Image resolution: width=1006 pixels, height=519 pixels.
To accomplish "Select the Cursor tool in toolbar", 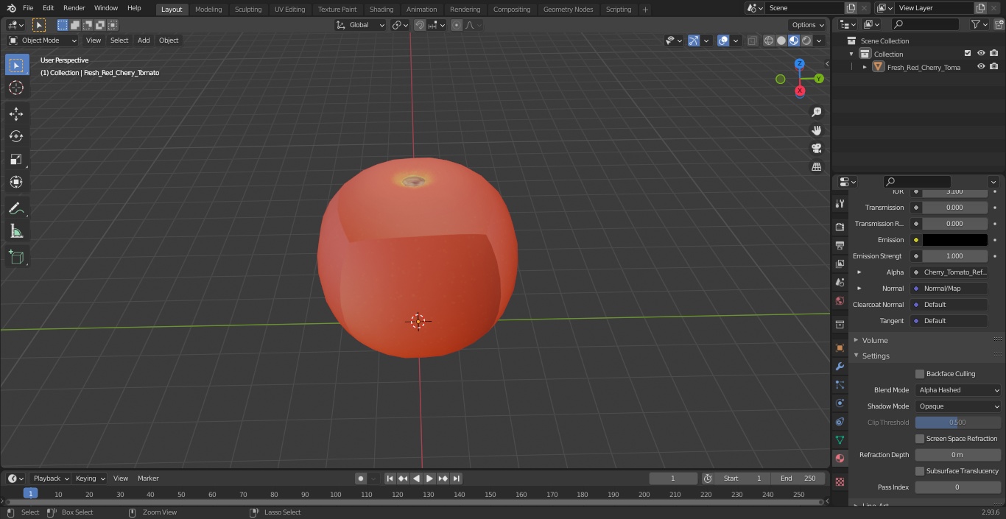I will tap(16, 88).
